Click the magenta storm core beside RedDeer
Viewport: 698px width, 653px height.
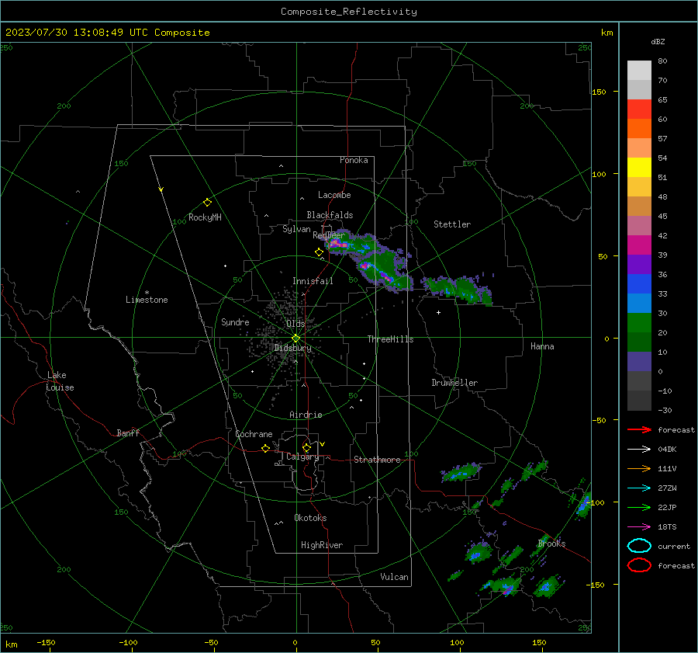(337, 244)
